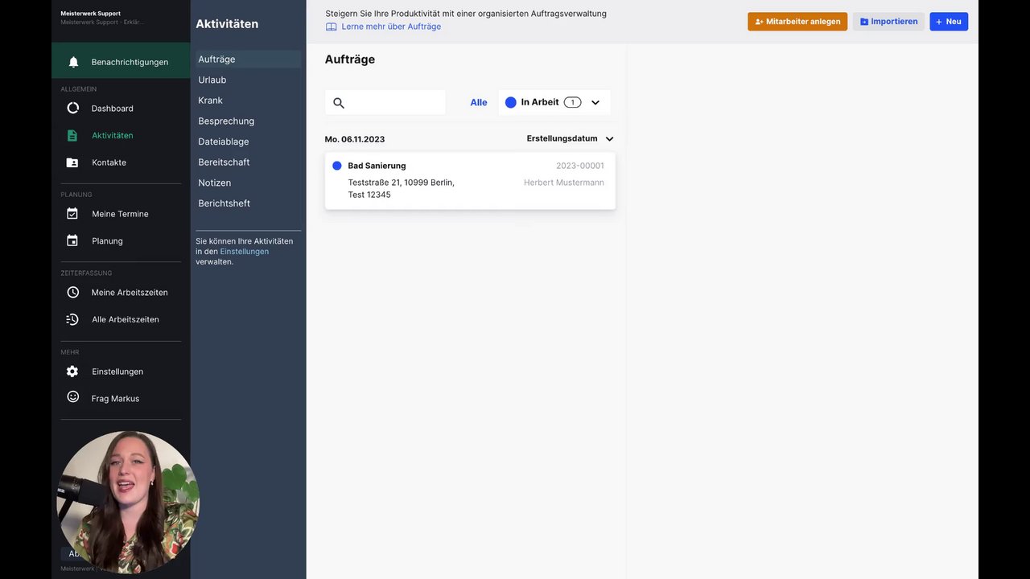
Task: Show all orders via Alle filter
Action: 479,103
